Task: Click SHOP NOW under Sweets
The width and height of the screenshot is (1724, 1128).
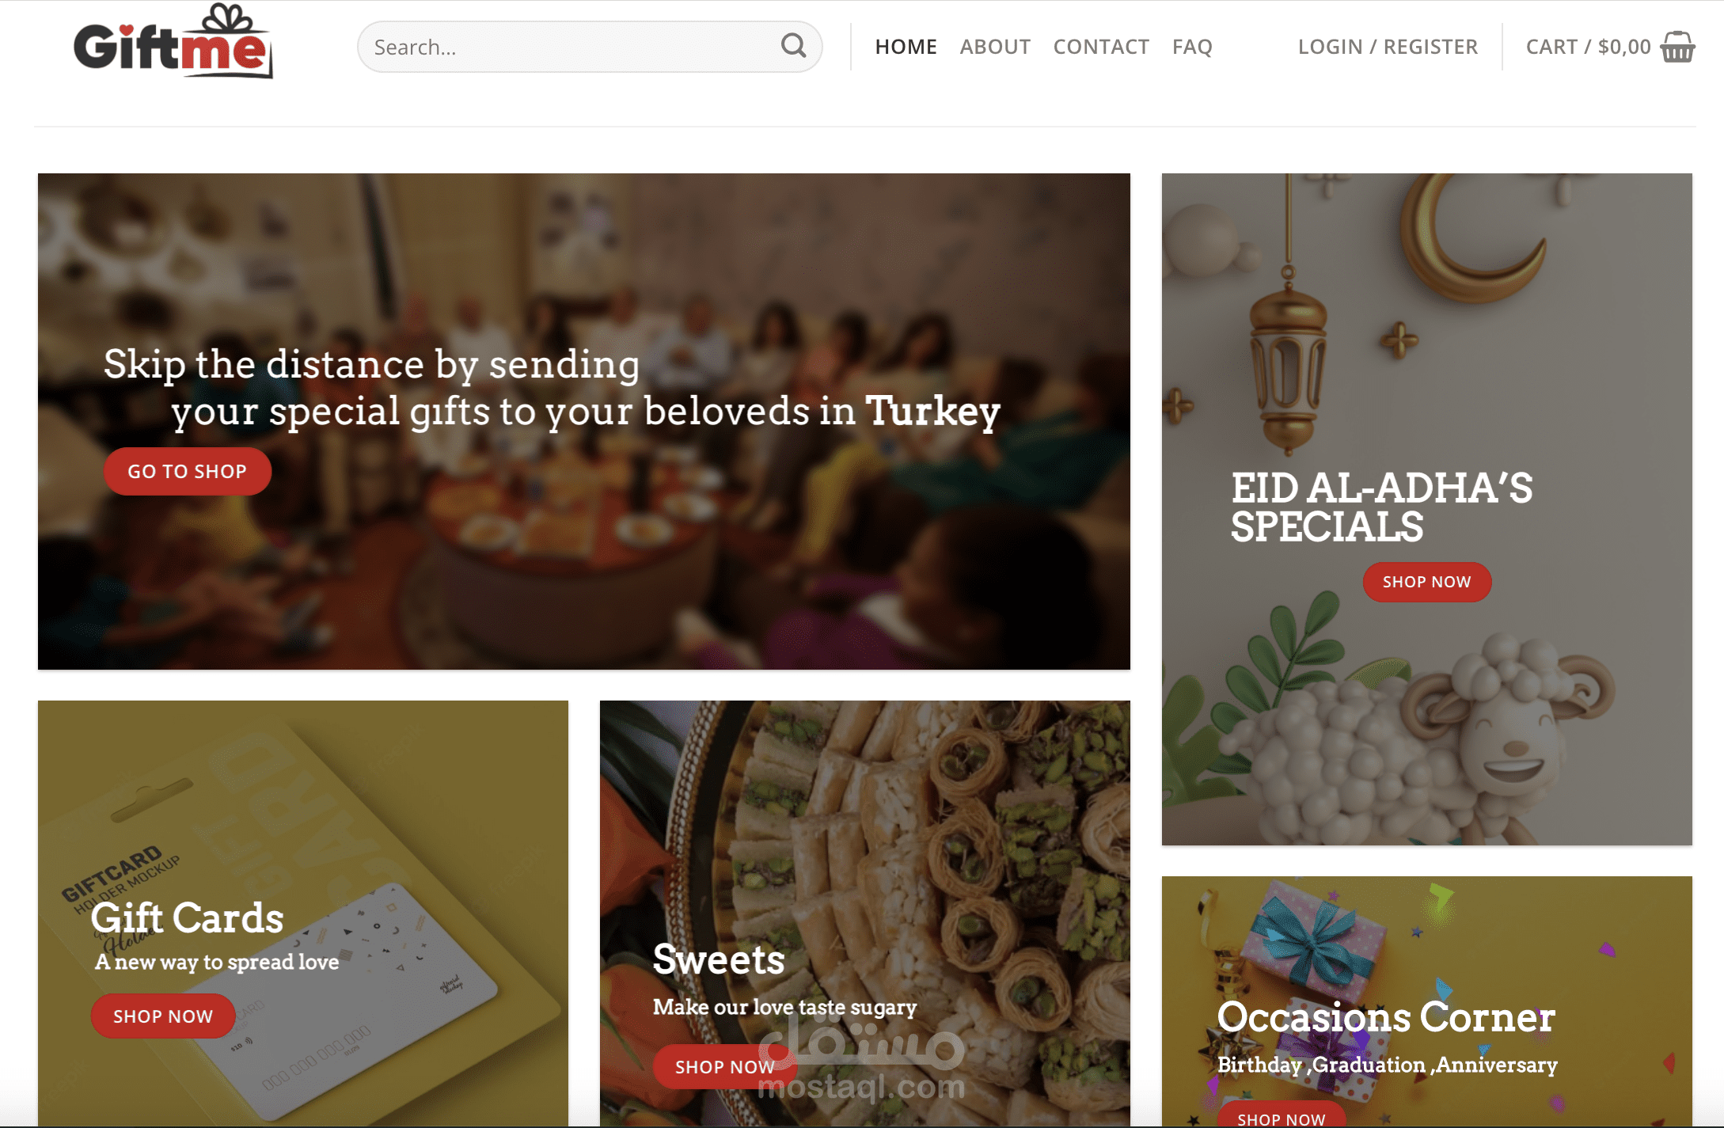Action: coord(724,1066)
